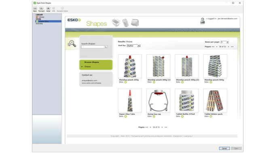
Task: Click green badge under Standup pouch 300g (1)
Action: tap(154, 82)
